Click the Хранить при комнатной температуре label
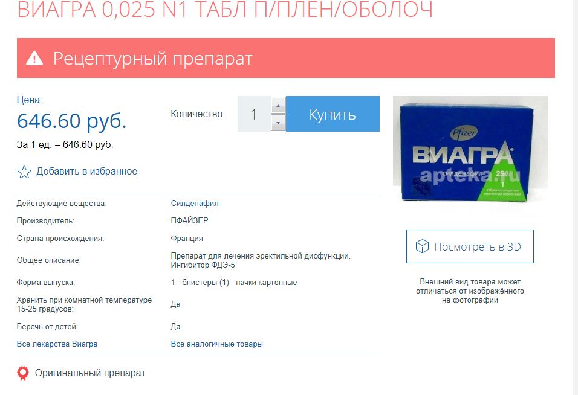Viewport: 578px width, 395px height. [84, 304]
